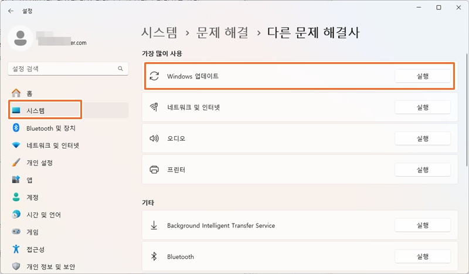Click the Windows Update refresh icon
Screen dimensions: 469x274
pos(154,76)
